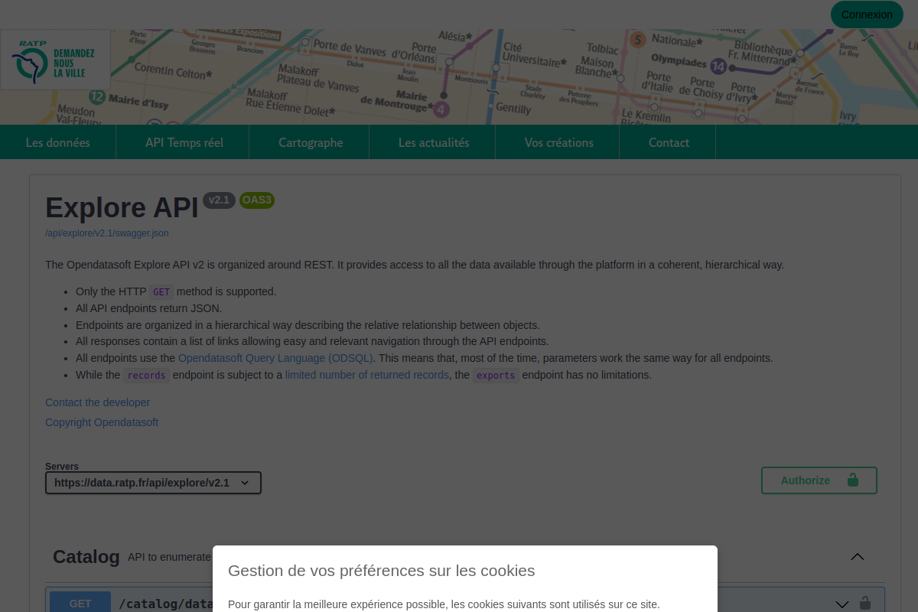Click the OAS3 badge
Image resolution: width=918 pixels, height=612 pixels.
click(x=257, y=200)
